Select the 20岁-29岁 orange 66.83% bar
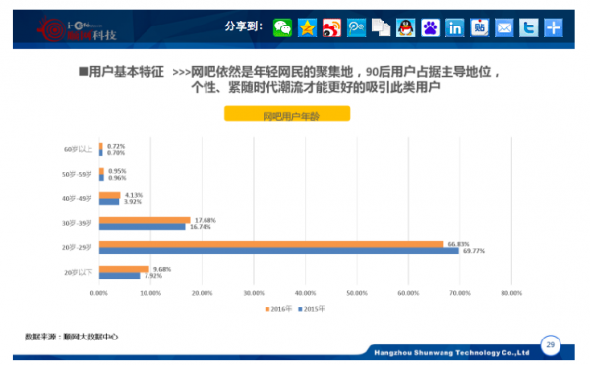The height and width of the screenshot is (365, 590). [x=271, y=244]
